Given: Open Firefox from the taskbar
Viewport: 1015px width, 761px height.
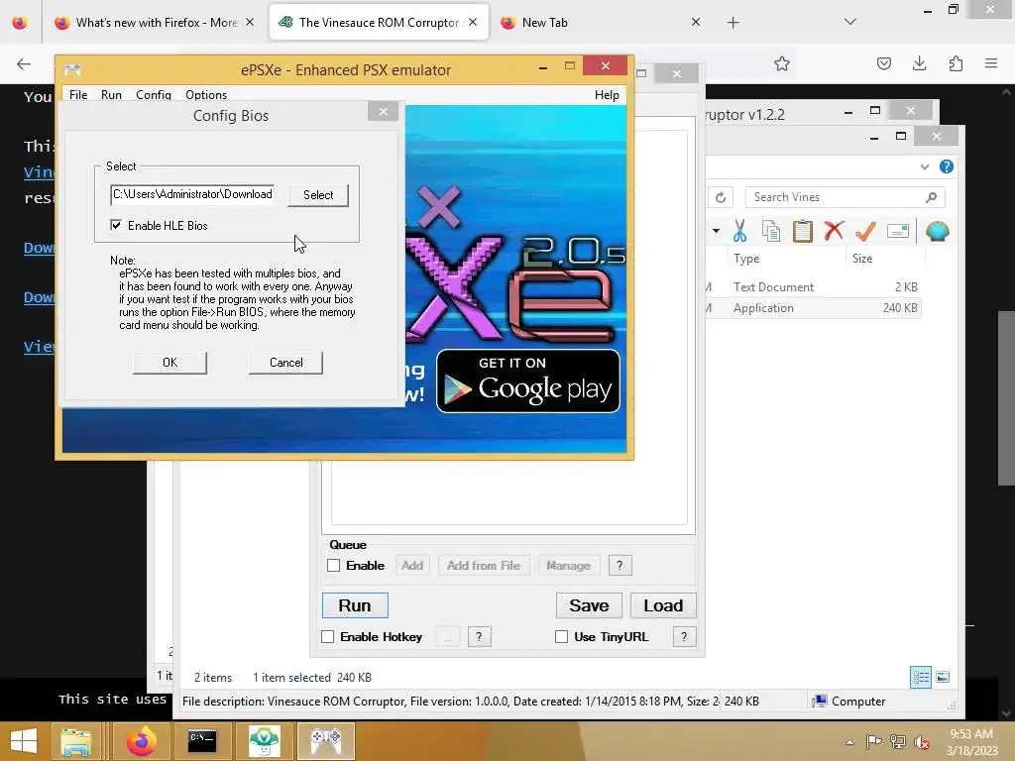Looking at the screenshot, I should click(x=141, y=741).
